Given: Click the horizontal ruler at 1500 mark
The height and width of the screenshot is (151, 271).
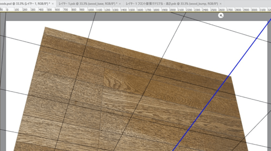Looking at the screenshot, I should click(x=130, y=9).
